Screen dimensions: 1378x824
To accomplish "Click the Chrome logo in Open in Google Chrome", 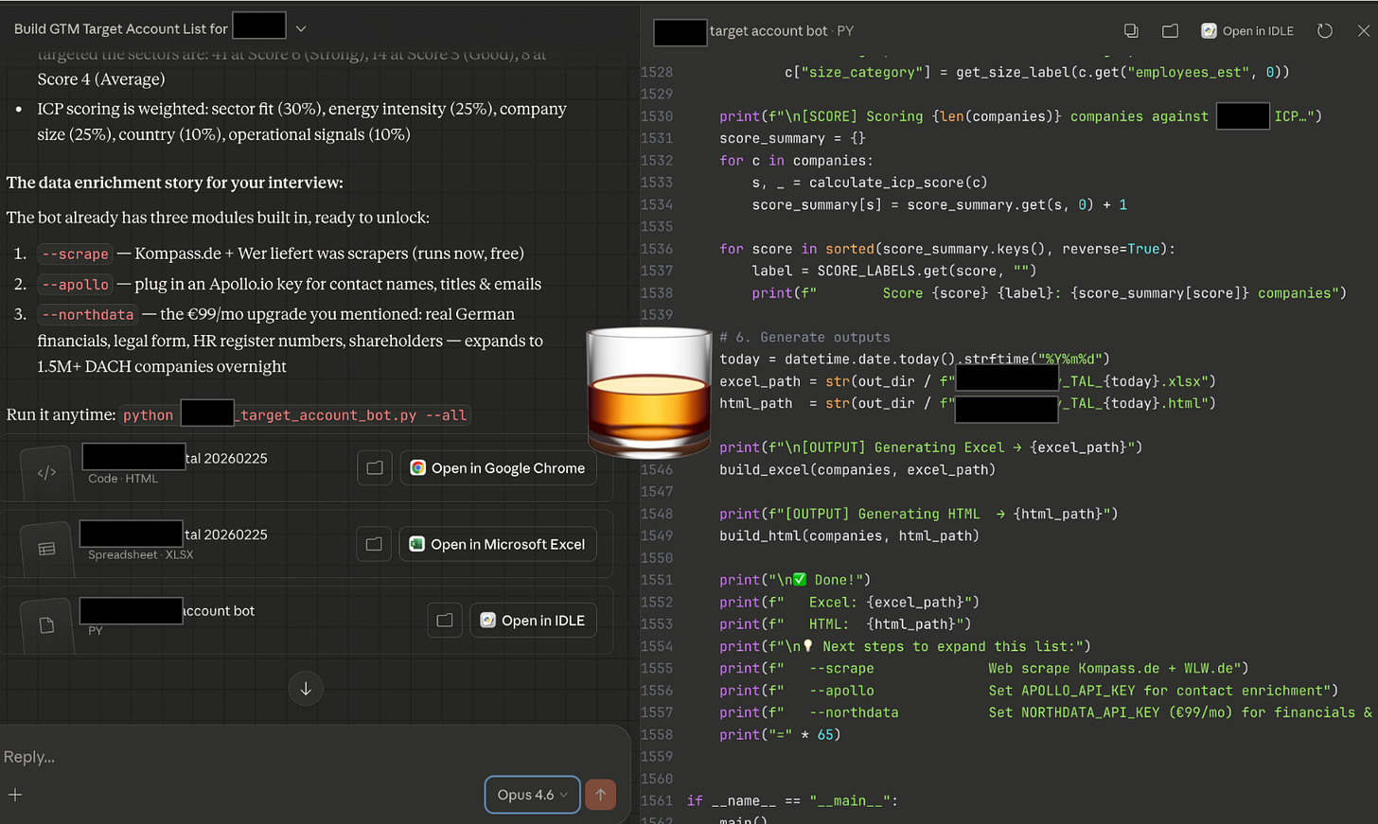I will [x=417, y=467].
